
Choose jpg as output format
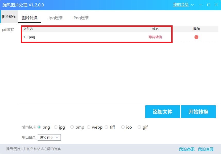click(x=56, y=127)
